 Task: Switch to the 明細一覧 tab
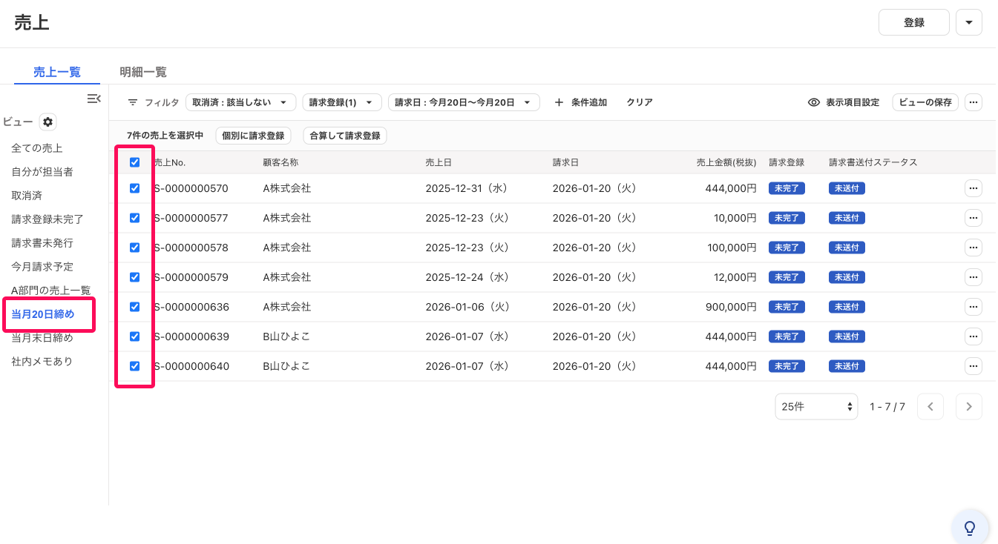click(143, 72)
